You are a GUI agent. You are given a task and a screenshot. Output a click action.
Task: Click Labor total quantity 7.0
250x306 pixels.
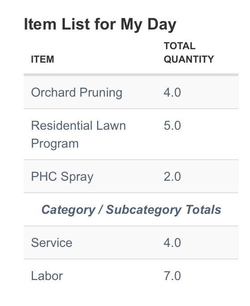[x=172, y=276]
